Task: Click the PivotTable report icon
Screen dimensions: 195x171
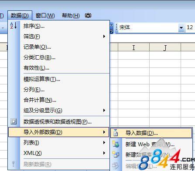Action: pyautogui.click(x=14, y=121)
